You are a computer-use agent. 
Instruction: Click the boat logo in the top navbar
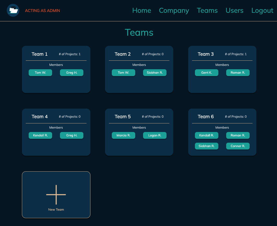[13, 10]
